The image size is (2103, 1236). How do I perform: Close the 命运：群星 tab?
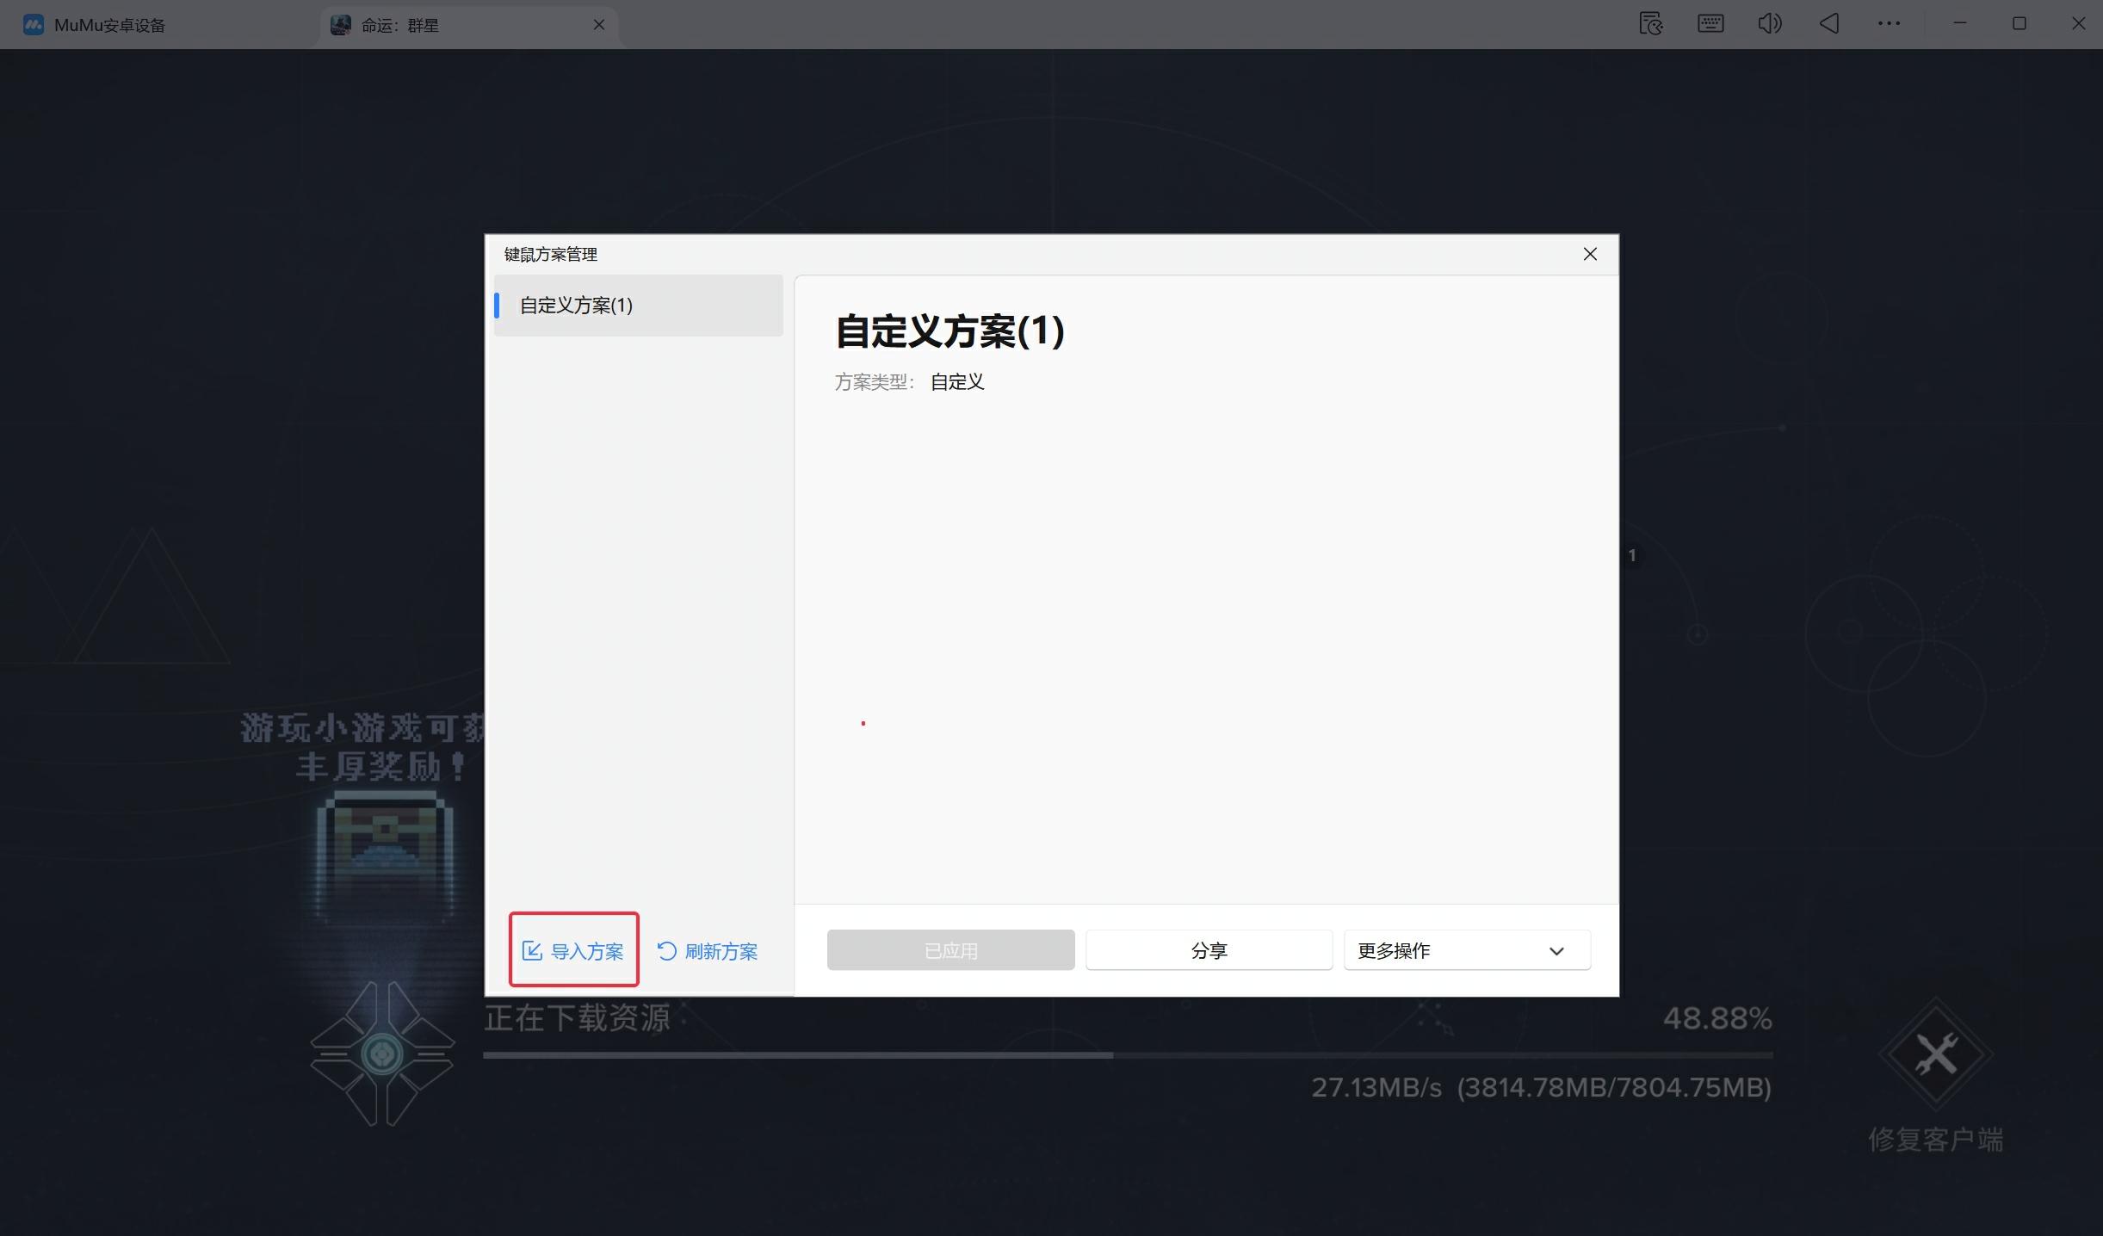click(x=599, y=24)
